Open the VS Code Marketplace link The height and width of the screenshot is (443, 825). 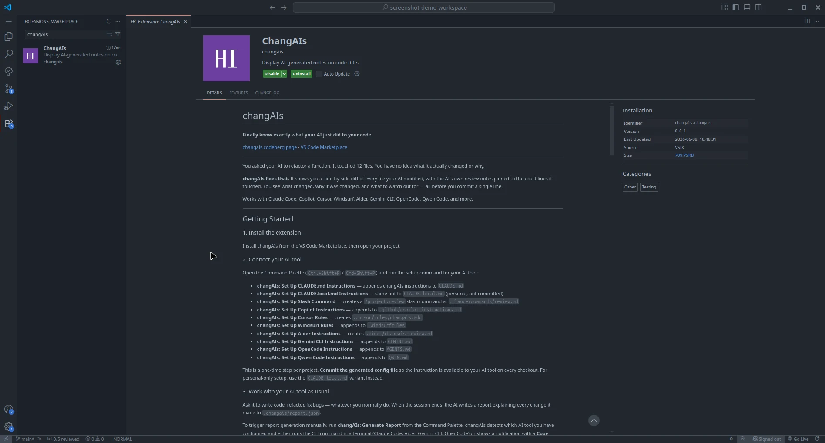click(x=324, y=147)
